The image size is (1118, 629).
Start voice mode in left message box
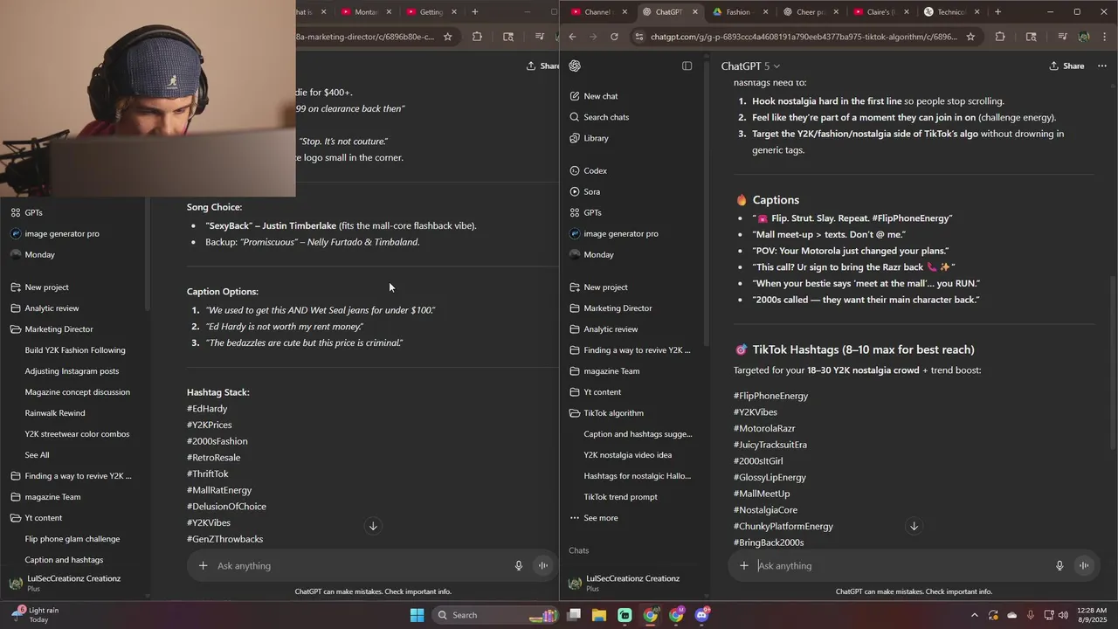tap(542, 566)
